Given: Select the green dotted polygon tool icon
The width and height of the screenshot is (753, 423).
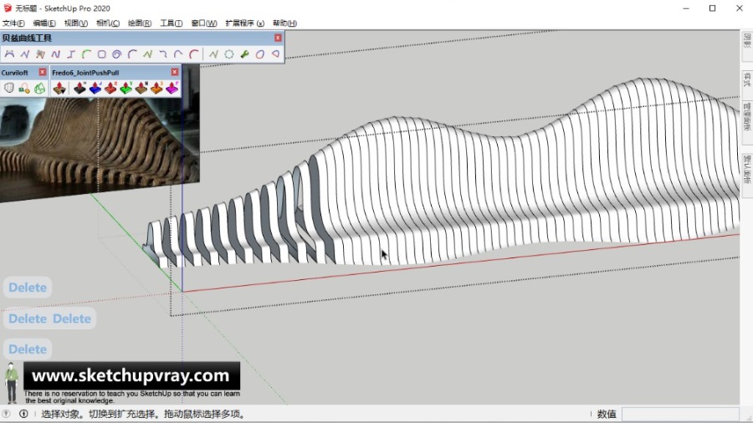Looking at the screenshot, I should (x=228, y=54).
